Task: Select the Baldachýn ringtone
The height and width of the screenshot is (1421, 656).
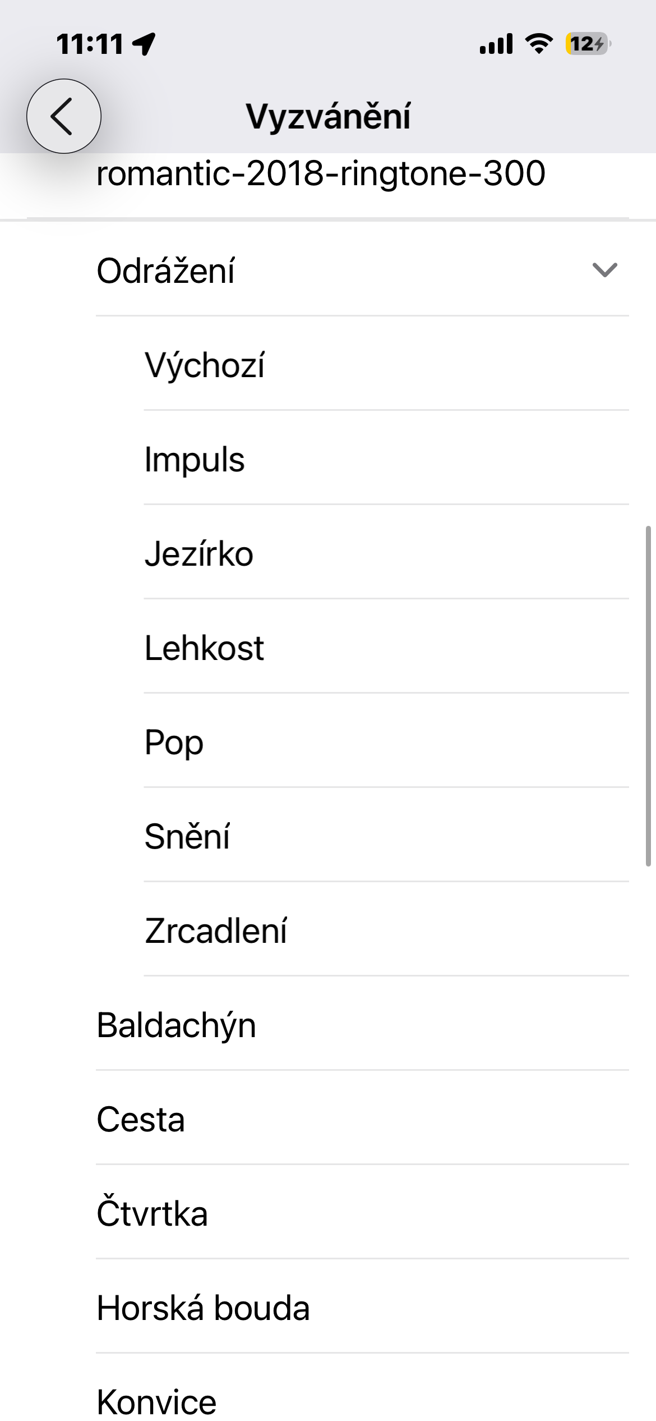Action: (x=176, y=1025)
